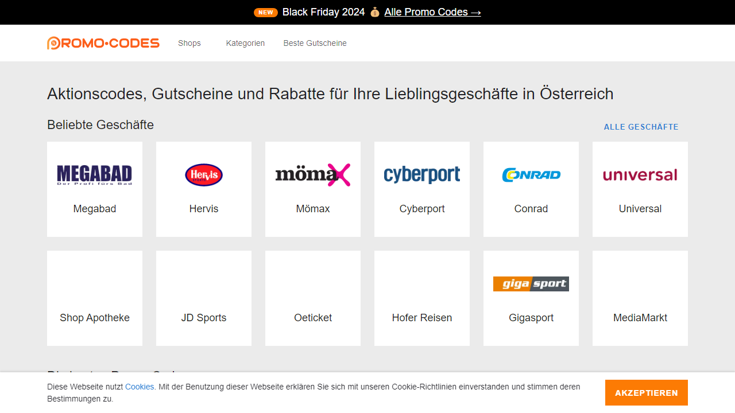Go to Beste Gutscheine page
Screen dimensions: 735x413
click(x=315, y=43)
